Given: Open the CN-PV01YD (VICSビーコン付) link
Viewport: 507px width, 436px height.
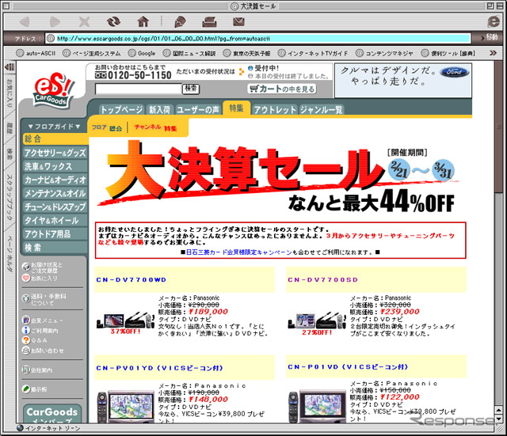Looking at the screenshot, I should point(159,368).
